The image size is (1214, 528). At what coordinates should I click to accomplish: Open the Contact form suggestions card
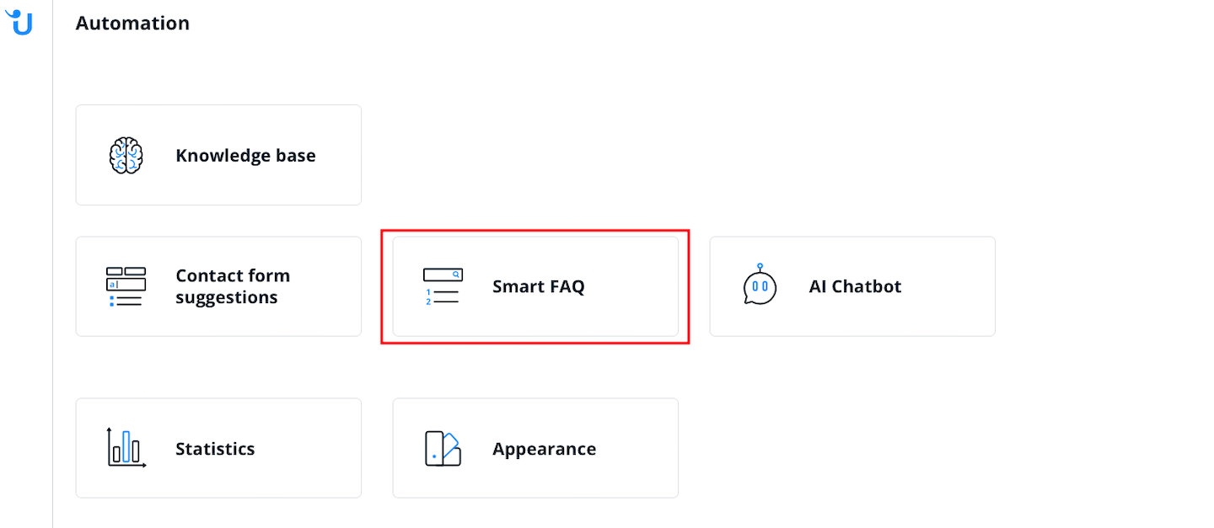click(218, 286)
